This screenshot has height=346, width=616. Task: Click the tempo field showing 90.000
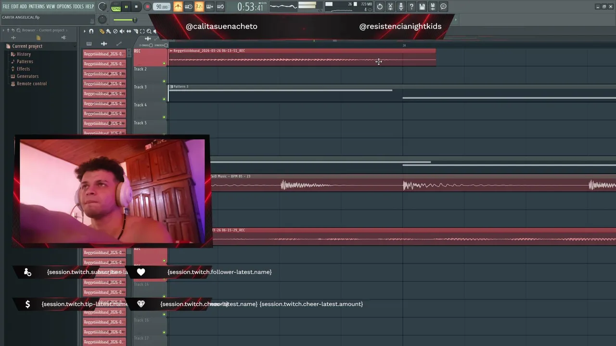(161, 7)
